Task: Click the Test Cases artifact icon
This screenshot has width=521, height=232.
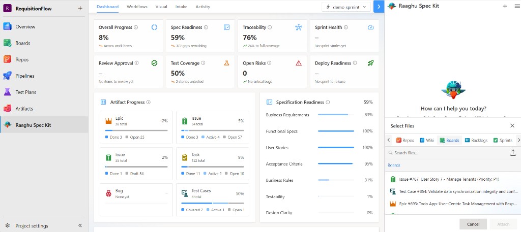Action: [x=185, y=193]
